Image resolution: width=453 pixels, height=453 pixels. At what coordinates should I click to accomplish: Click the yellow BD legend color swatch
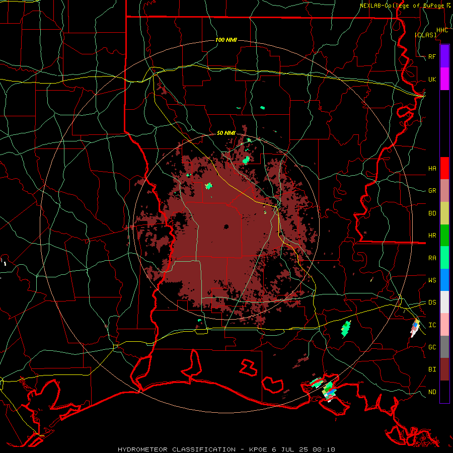click(x=444, y=213)
